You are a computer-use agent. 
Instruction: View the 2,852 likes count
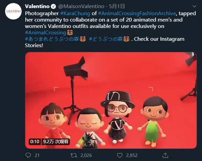(132, 155)
